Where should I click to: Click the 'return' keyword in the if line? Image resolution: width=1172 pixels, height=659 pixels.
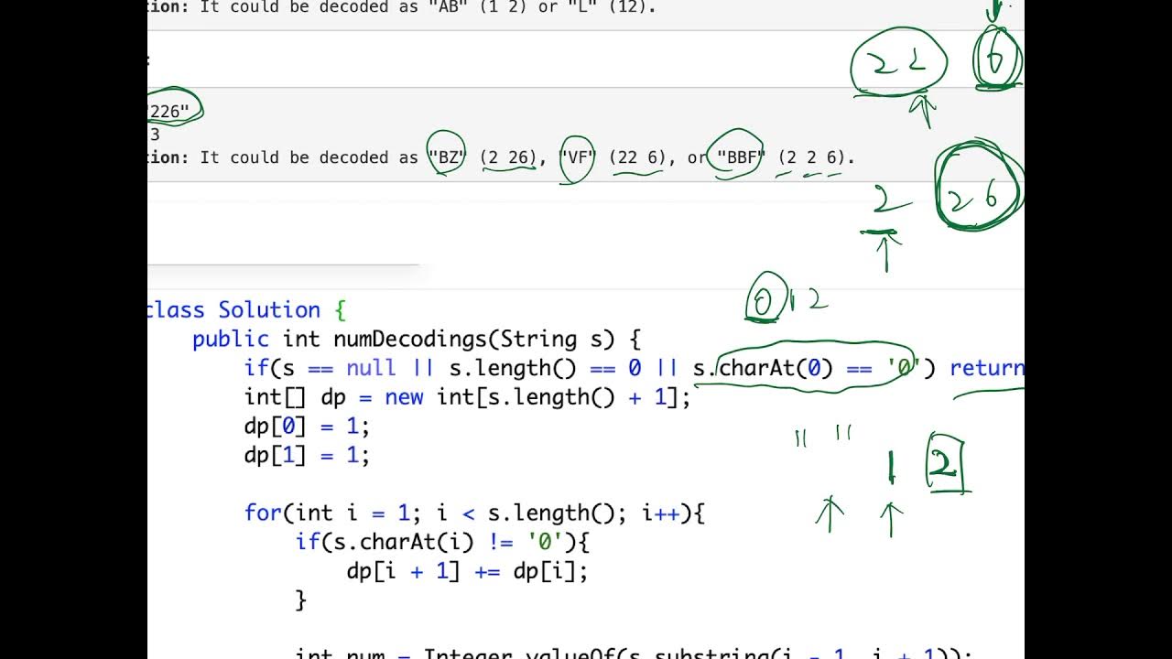pos(986,368)
